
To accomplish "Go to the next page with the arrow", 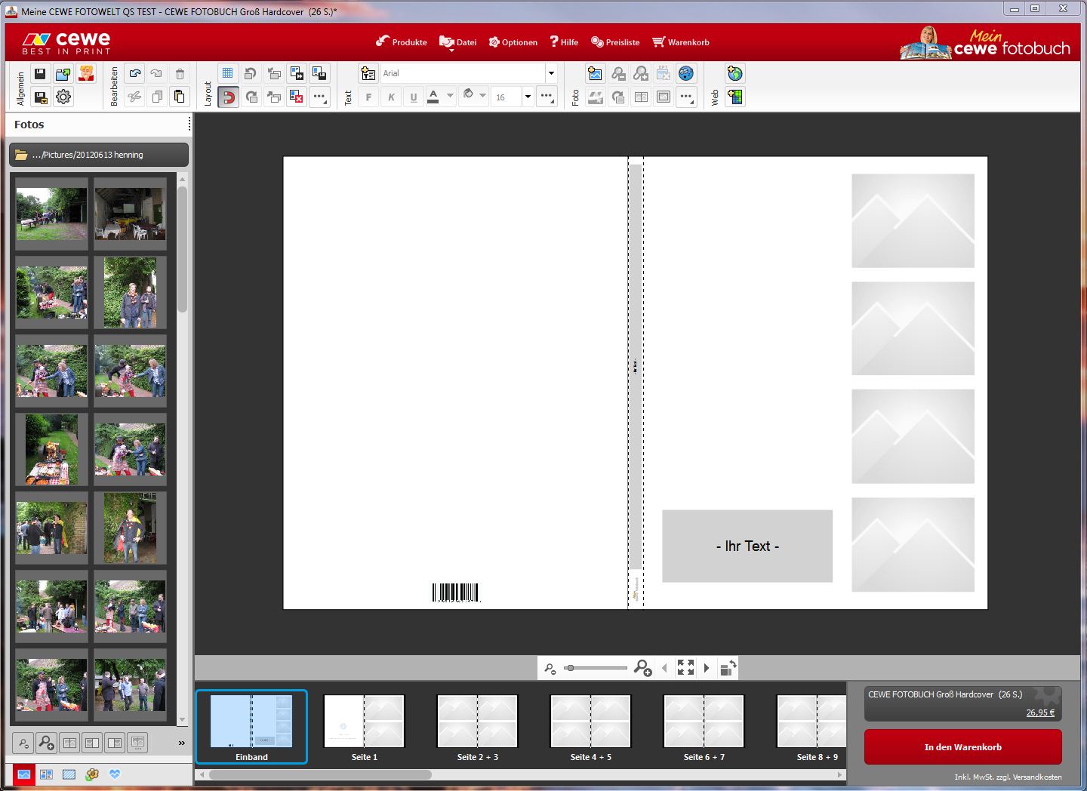I will [707, 668].
